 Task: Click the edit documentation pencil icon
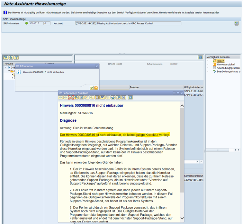pyautogui.click(x=81, y=97)
